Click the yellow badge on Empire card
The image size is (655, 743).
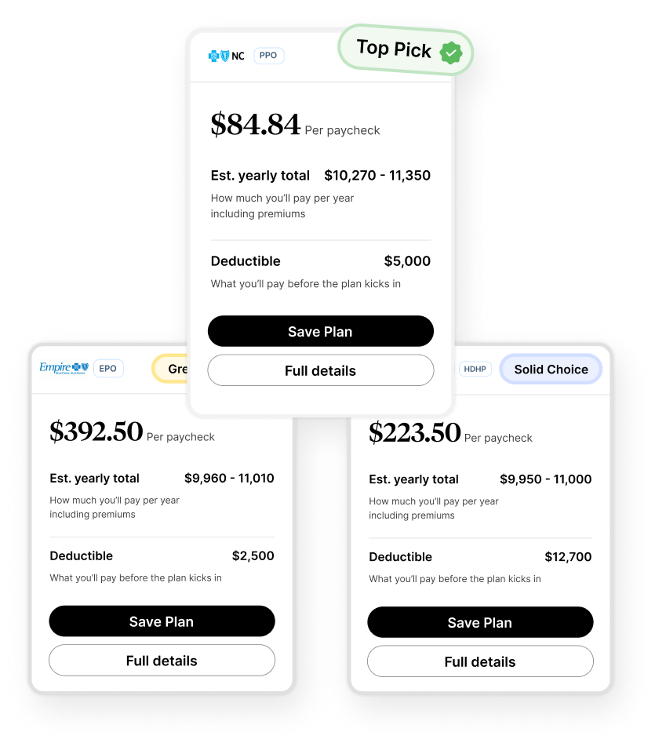click(x=171, y=369)
